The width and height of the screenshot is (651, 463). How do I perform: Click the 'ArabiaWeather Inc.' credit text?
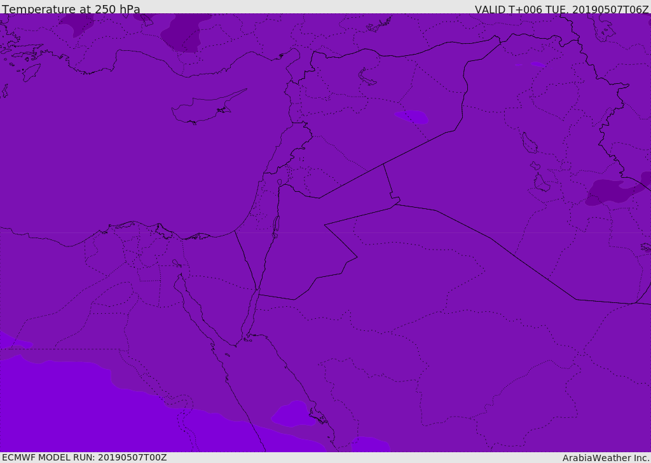coord(606,458)
